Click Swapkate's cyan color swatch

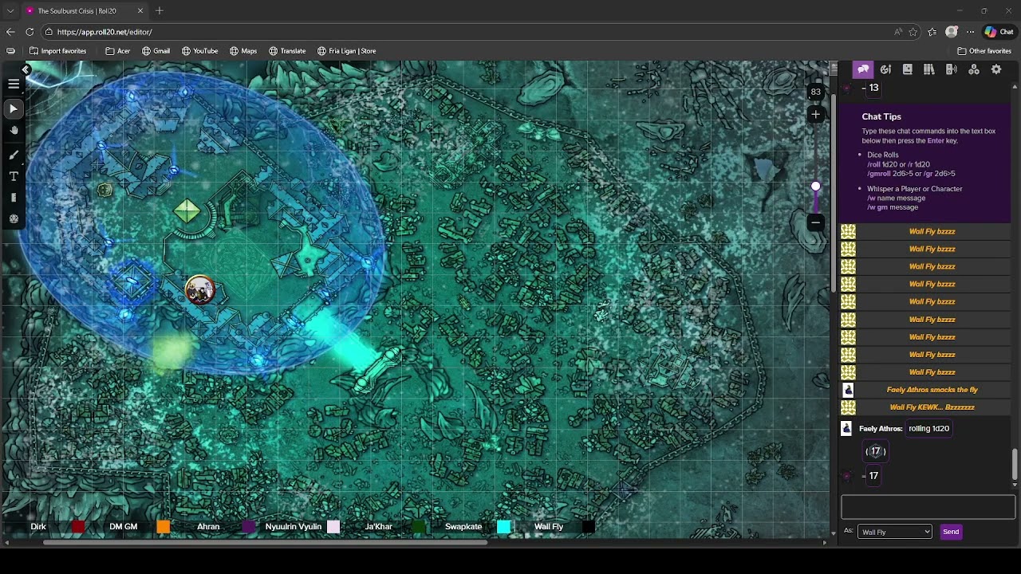[x=503, y=526]
